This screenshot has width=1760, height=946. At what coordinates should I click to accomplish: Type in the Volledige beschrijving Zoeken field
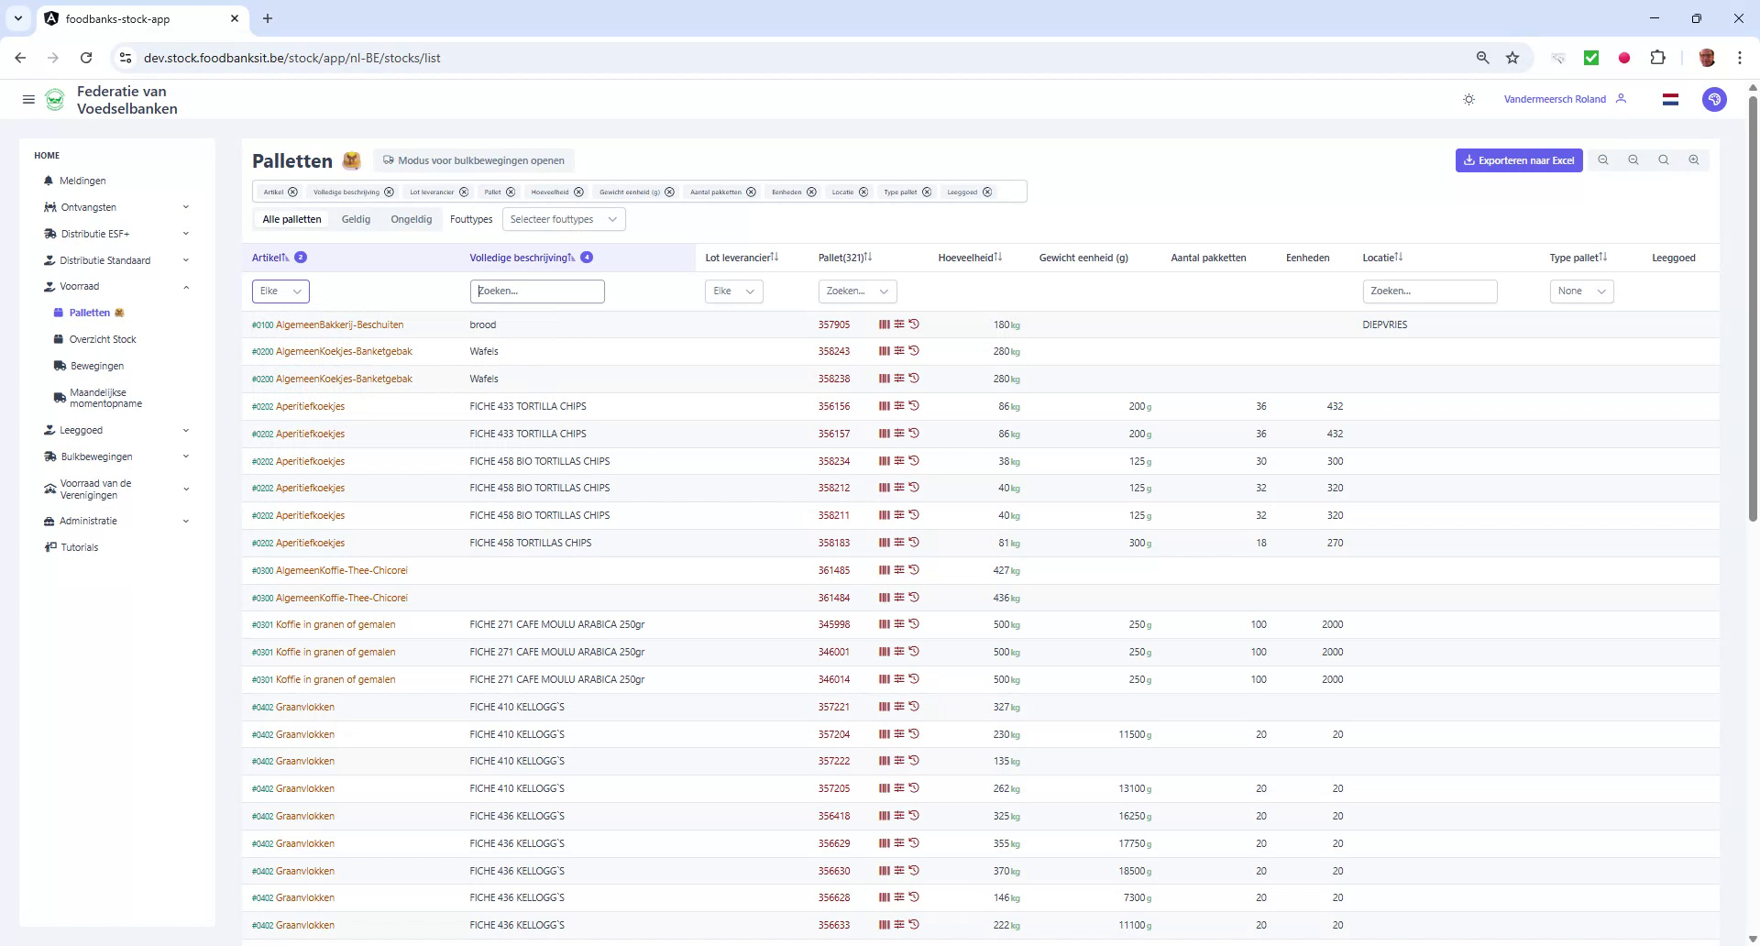[537, 291]
